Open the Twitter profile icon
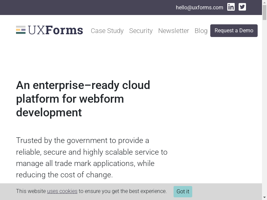Viewport: 267px width, 200px height. click(242, 7)
